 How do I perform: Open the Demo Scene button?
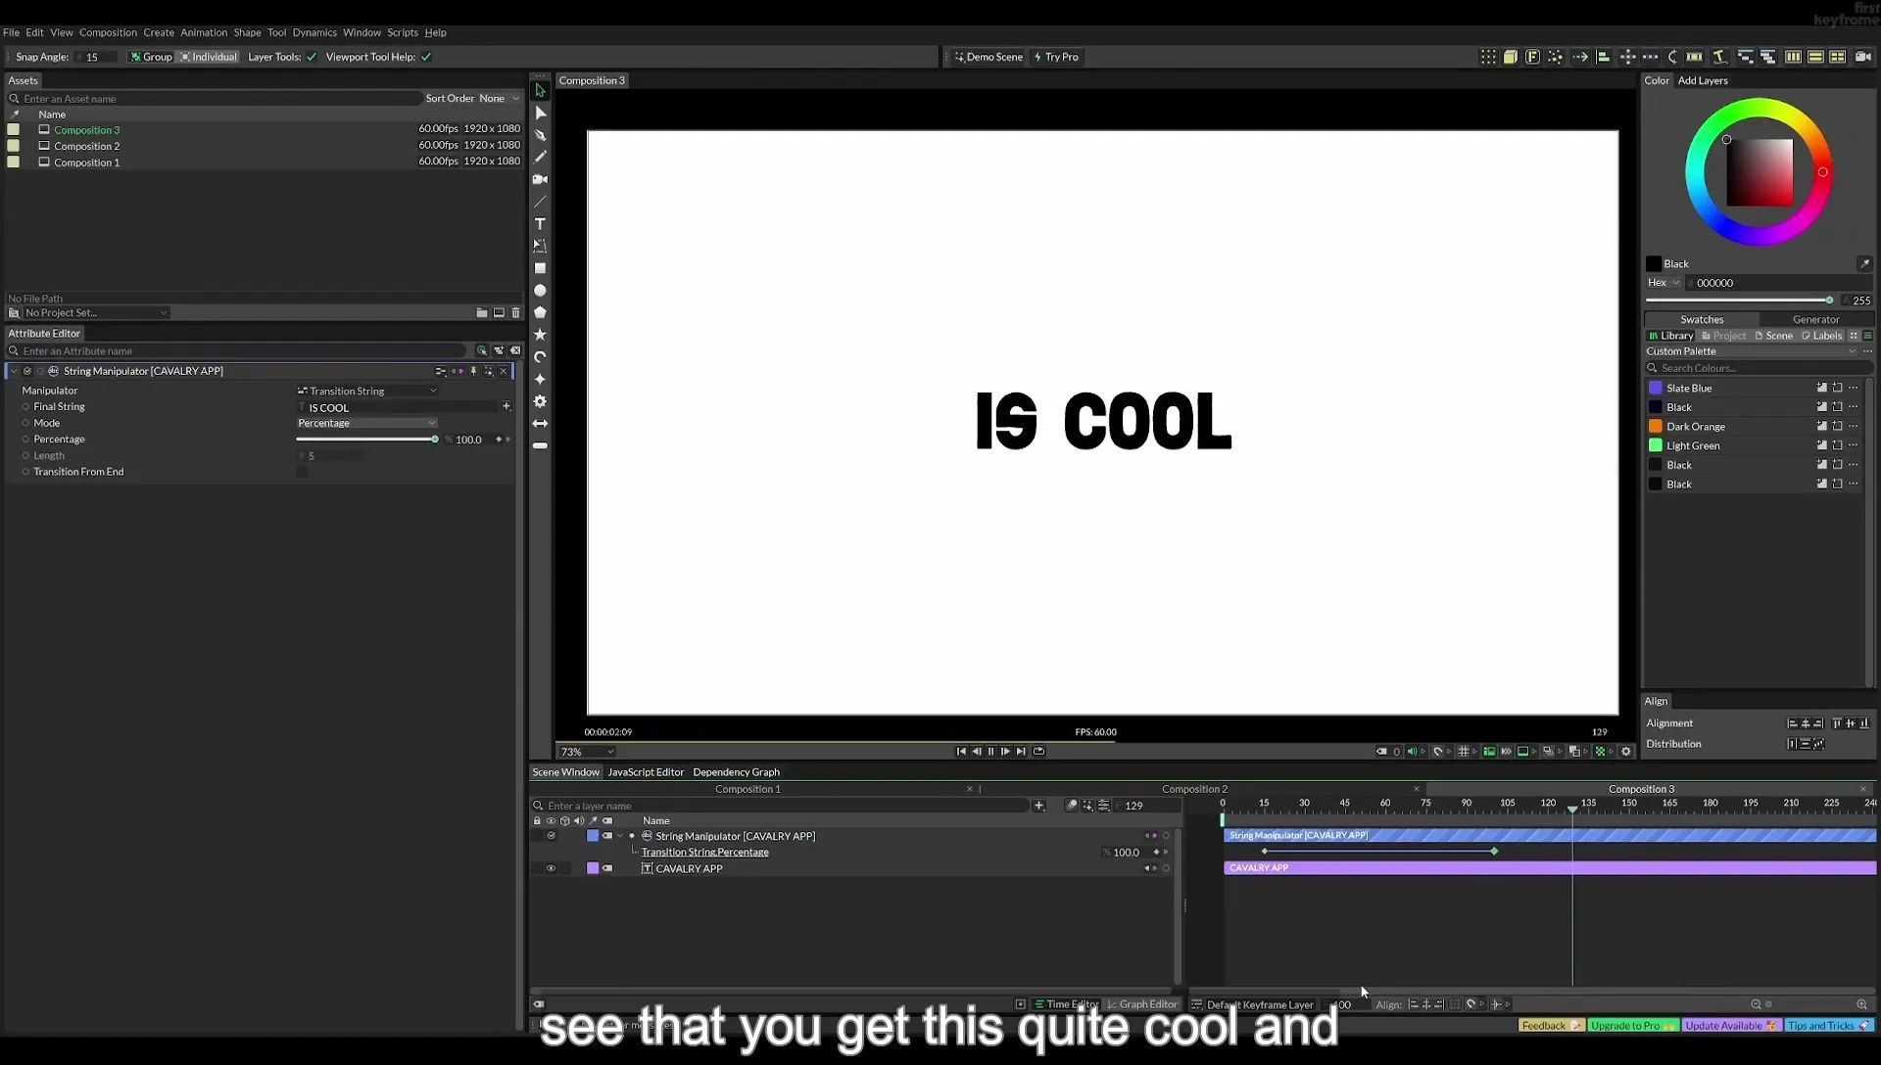(x=989, y=57)
